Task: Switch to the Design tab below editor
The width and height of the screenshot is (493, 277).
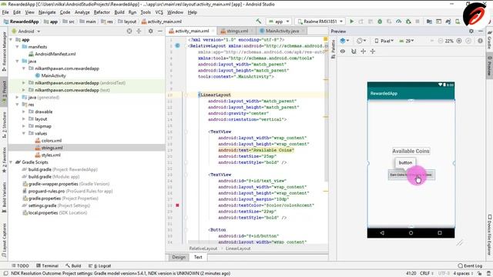Action: click(x=179, y=257)
